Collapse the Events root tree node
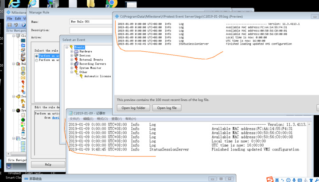The width and height of the screenshot is (319, 182). (x=67, y=47)
